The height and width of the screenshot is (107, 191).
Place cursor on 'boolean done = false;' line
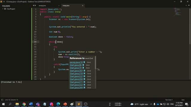pos(61,37)
